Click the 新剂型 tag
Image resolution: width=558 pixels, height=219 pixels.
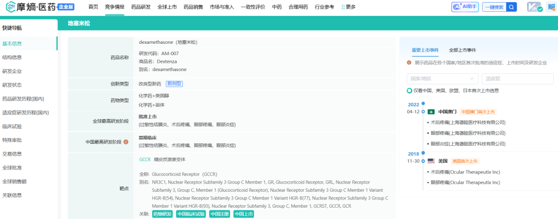(174, 84)
